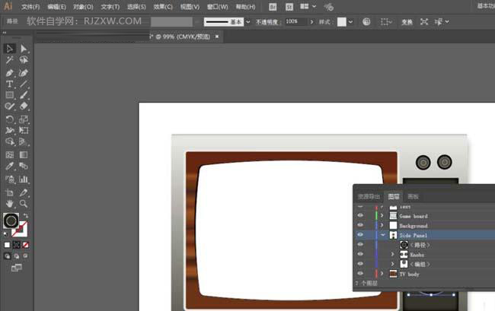Screen dimensions: 495x311
Task: Click the 变换 button in control bar
Action: pos(407,22)
